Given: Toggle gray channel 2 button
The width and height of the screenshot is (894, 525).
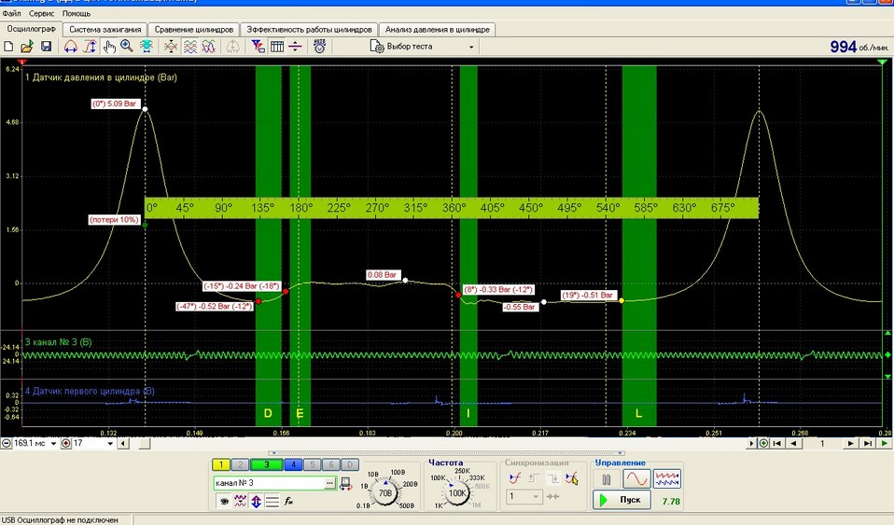Looking at the screenshot, I should tap(240, 464).
